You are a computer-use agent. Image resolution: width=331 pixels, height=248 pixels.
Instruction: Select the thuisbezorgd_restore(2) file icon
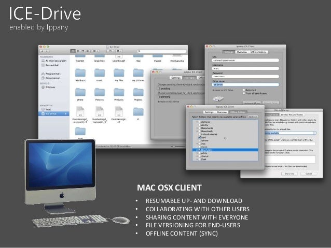[x=100, y=111]
